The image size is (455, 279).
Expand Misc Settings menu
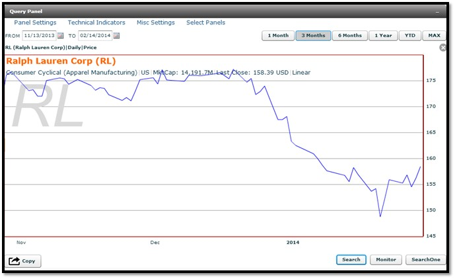pos(156,22)
